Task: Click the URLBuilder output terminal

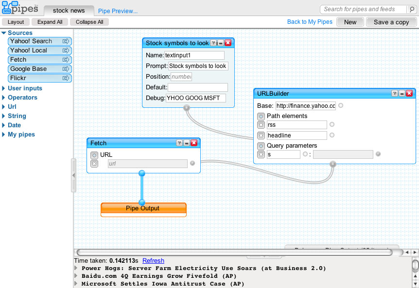Action: click(332, 164)
